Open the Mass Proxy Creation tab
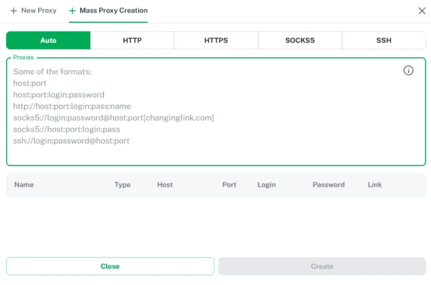Image resolution: width=431 pixels, height=285 pixels. coord(108,11)
